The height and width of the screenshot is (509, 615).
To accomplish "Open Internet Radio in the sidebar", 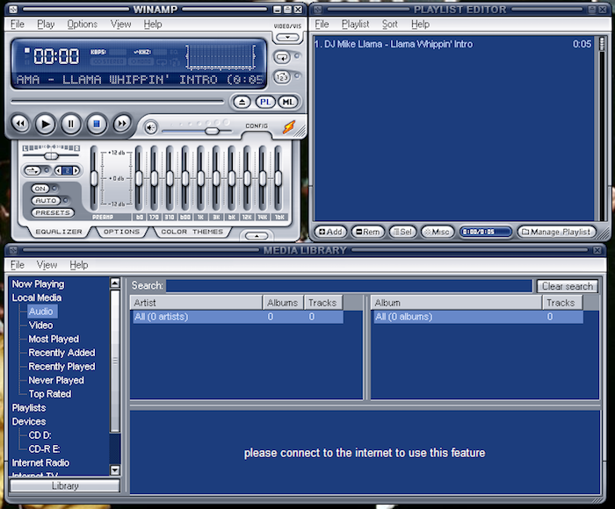I will pyautogui.click(x=40, y=462).
